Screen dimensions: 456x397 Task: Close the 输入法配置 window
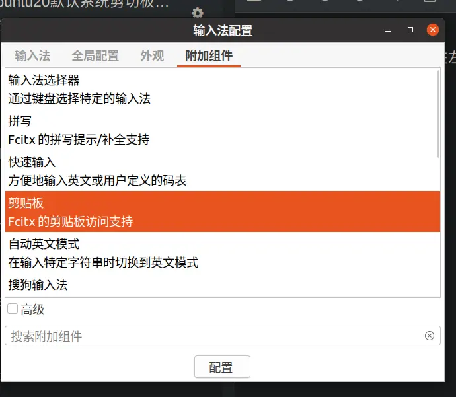pos(433,30)
